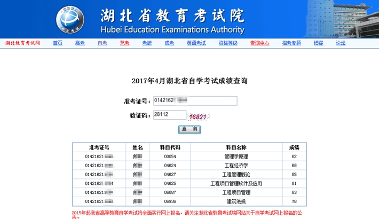Open the 博客 blog link

[x=319, y=43]
